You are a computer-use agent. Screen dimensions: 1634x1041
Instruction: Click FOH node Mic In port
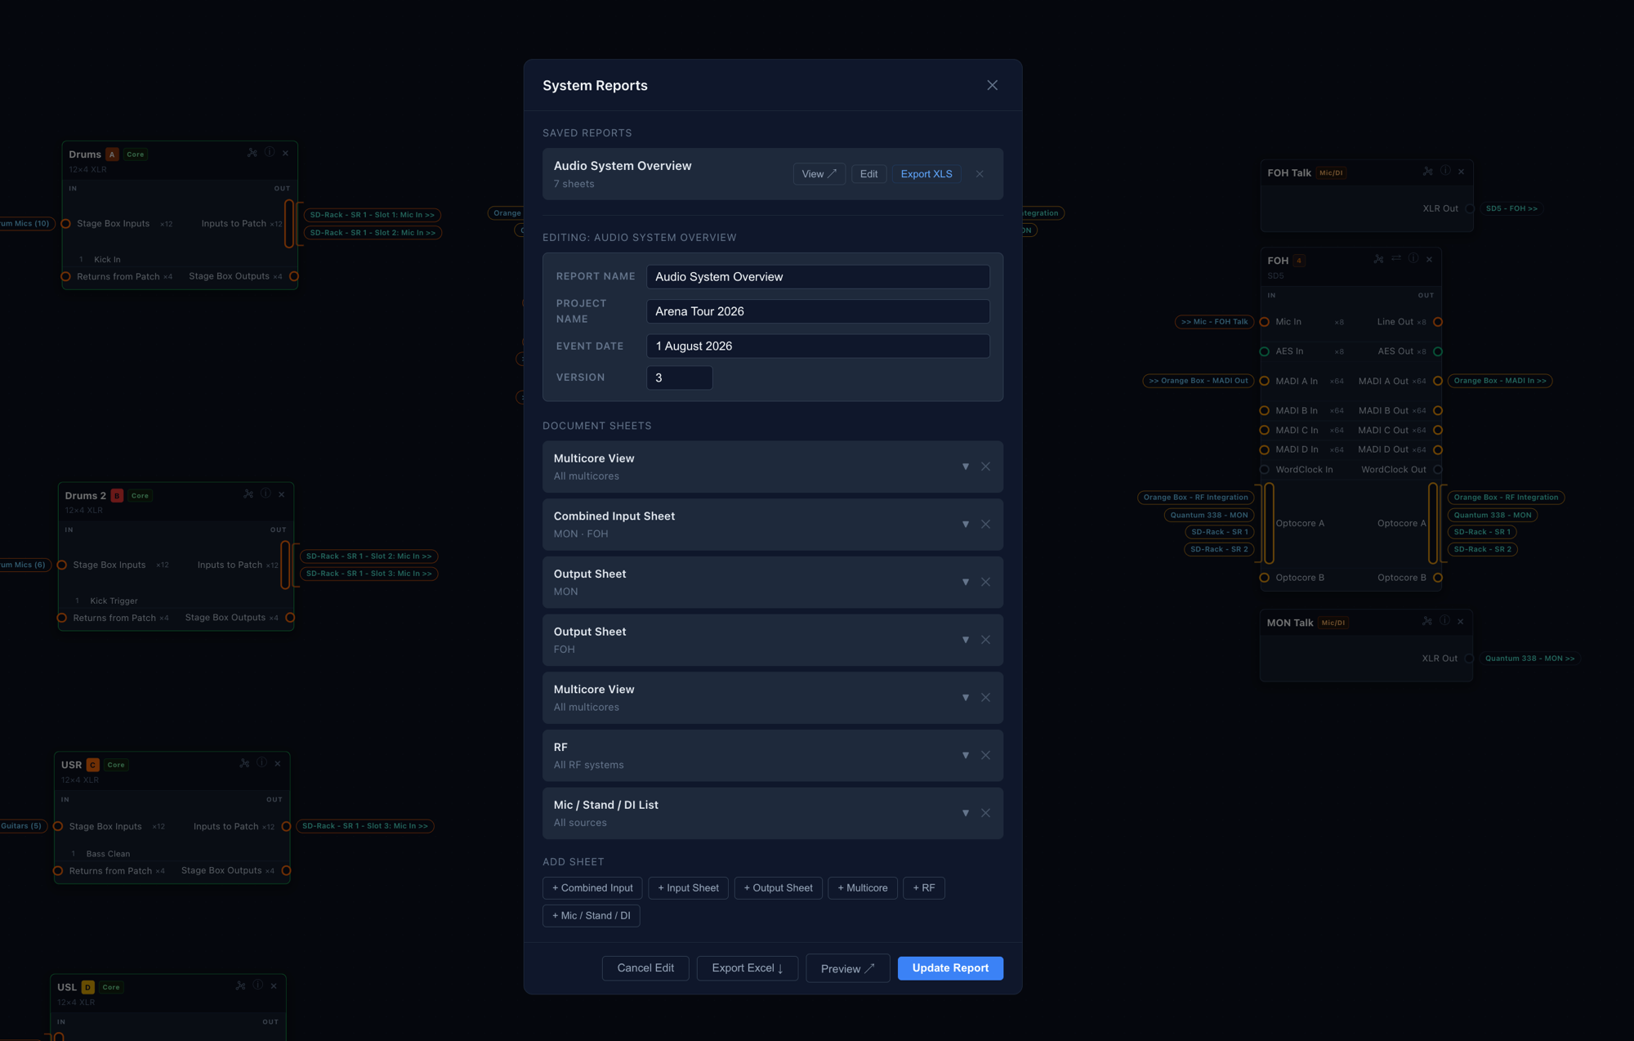[1265, 322]
